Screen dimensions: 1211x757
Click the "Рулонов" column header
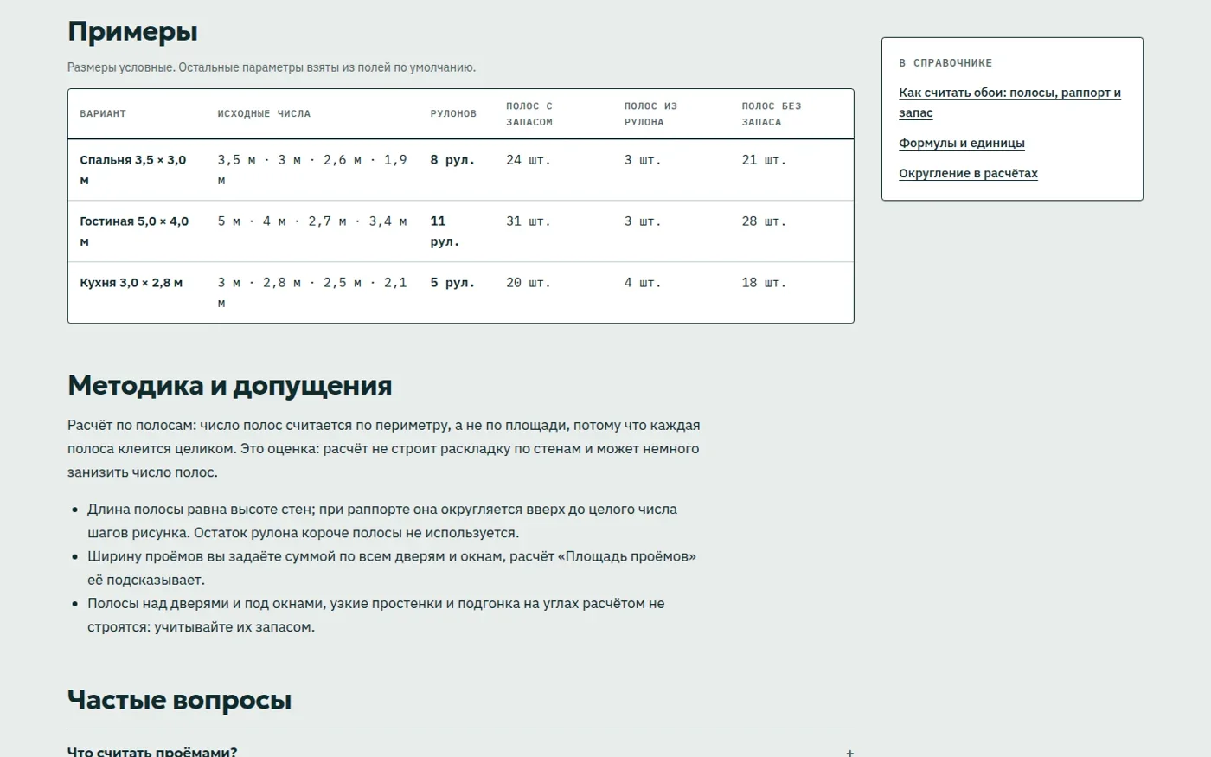tap(453, 114)
